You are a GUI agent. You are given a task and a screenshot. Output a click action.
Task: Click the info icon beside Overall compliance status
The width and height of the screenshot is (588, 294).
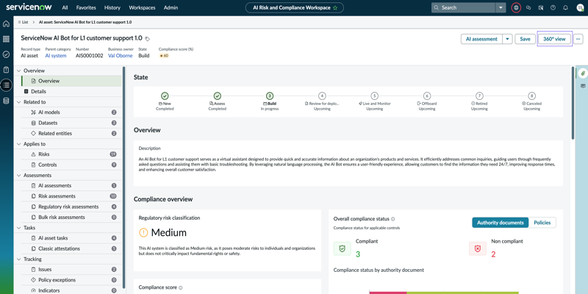392,219
